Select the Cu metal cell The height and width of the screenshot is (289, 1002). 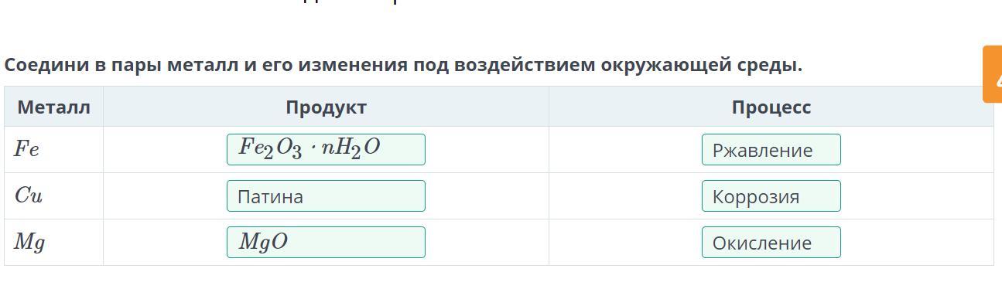pos(53,195)
